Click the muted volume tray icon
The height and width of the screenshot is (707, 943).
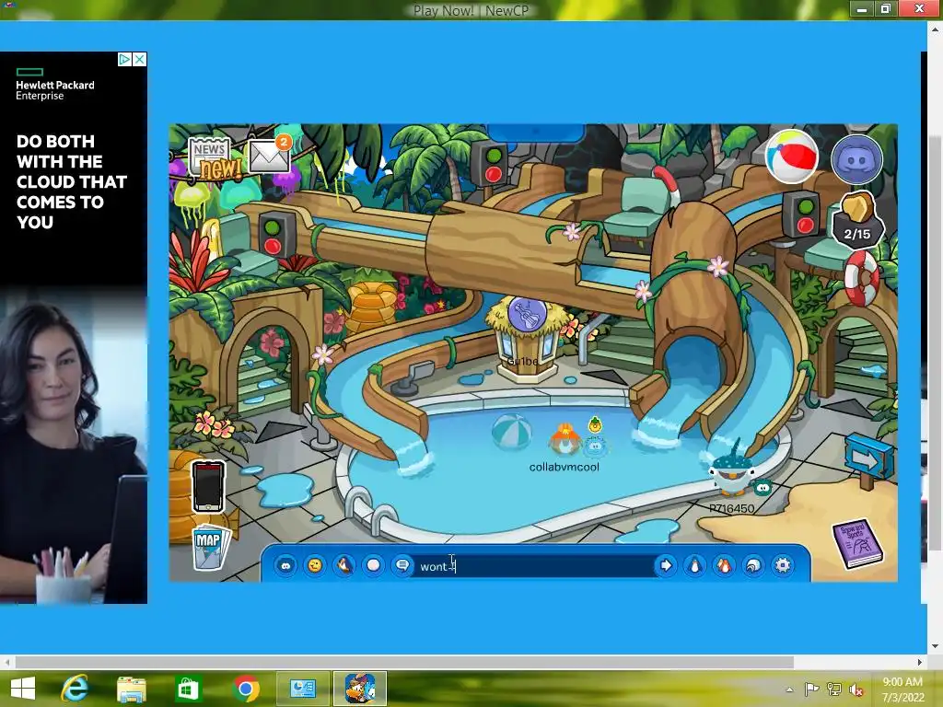pos(856,690)
